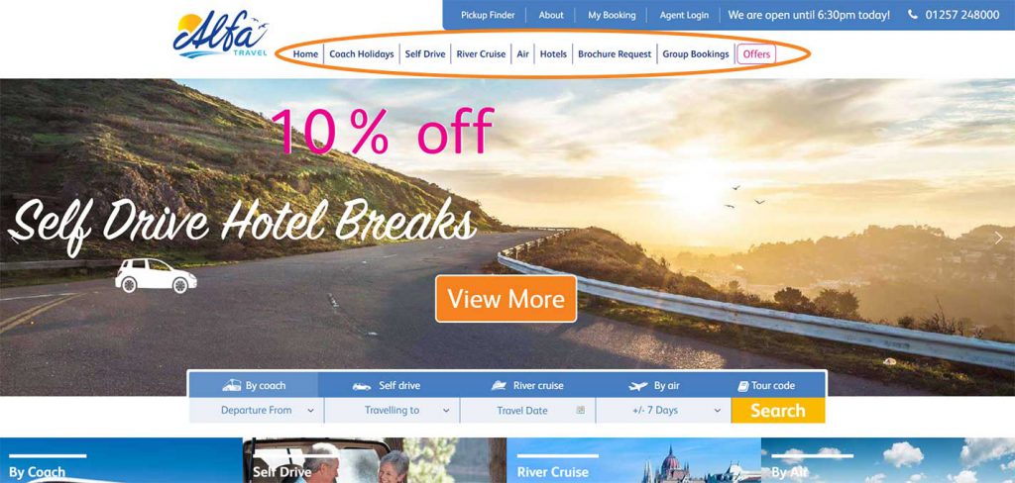Click the Alfa Travel logo
Image resolution: width=1015 pixels, height=483 pixels.
point(220,35)
